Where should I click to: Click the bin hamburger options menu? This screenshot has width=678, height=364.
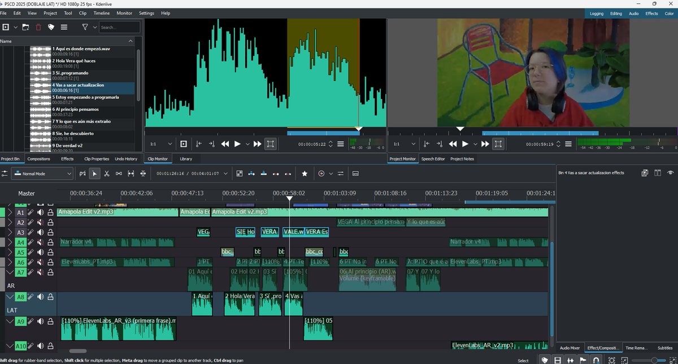click(64, 27)
